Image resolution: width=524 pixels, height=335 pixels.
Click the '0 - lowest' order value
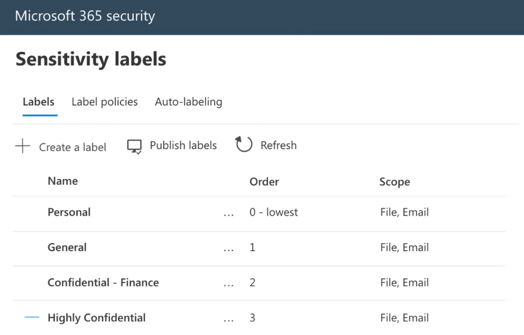[x=274, y=212]
